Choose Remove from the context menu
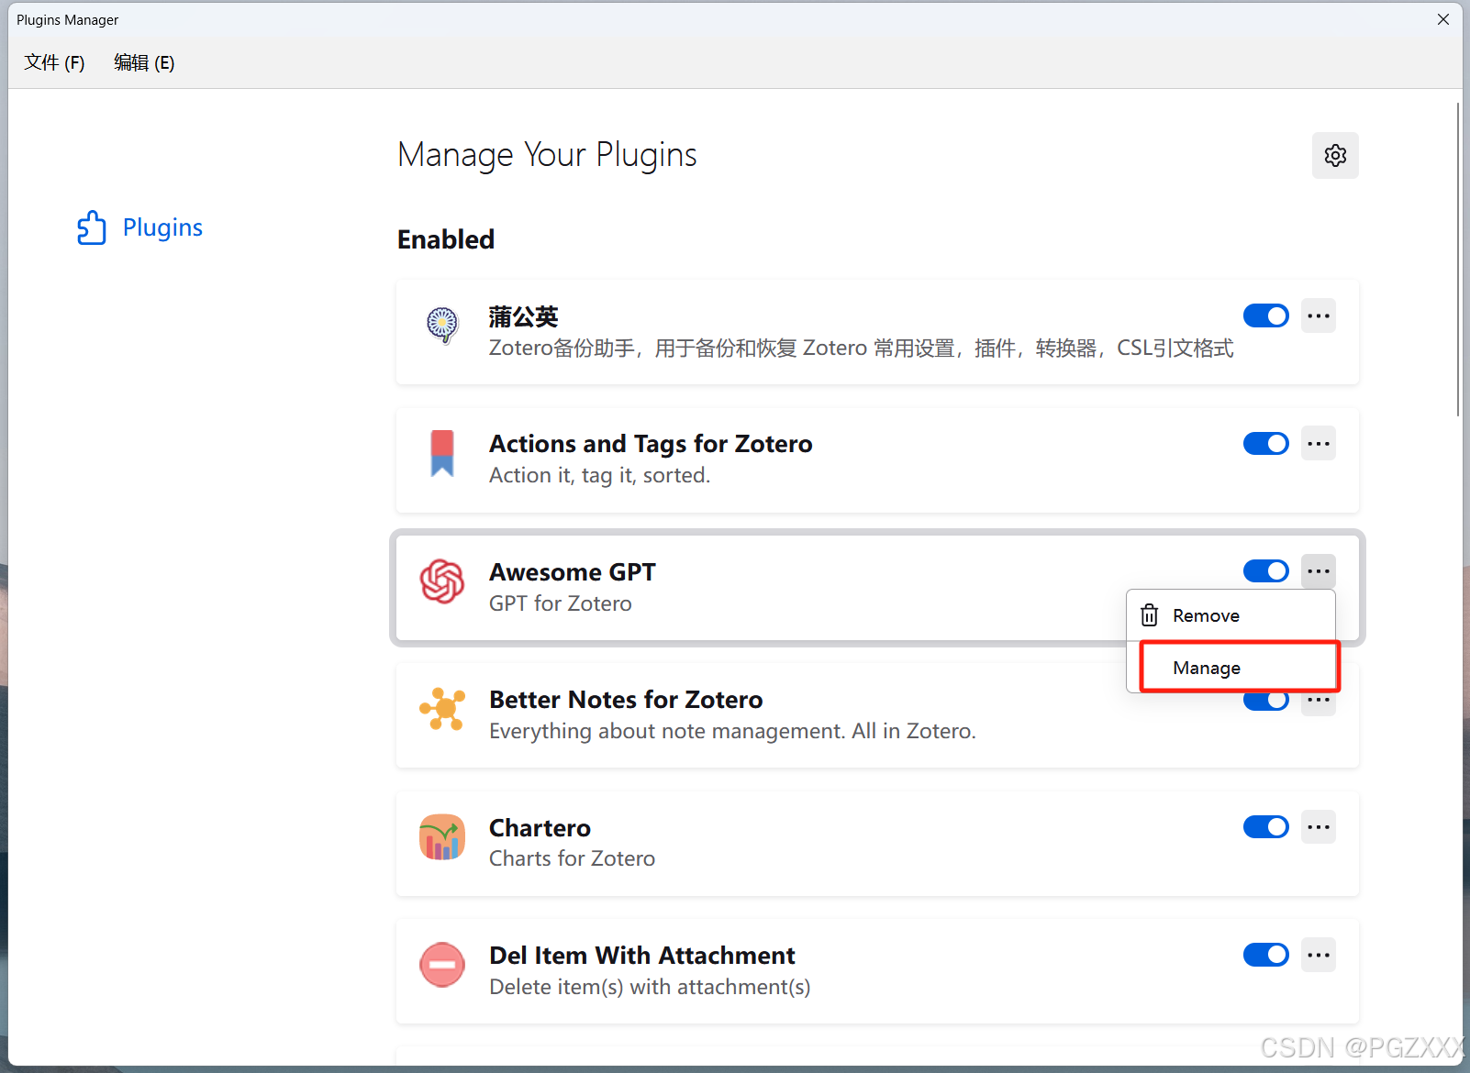1470x1073 pixels. tap(1231, 615)
